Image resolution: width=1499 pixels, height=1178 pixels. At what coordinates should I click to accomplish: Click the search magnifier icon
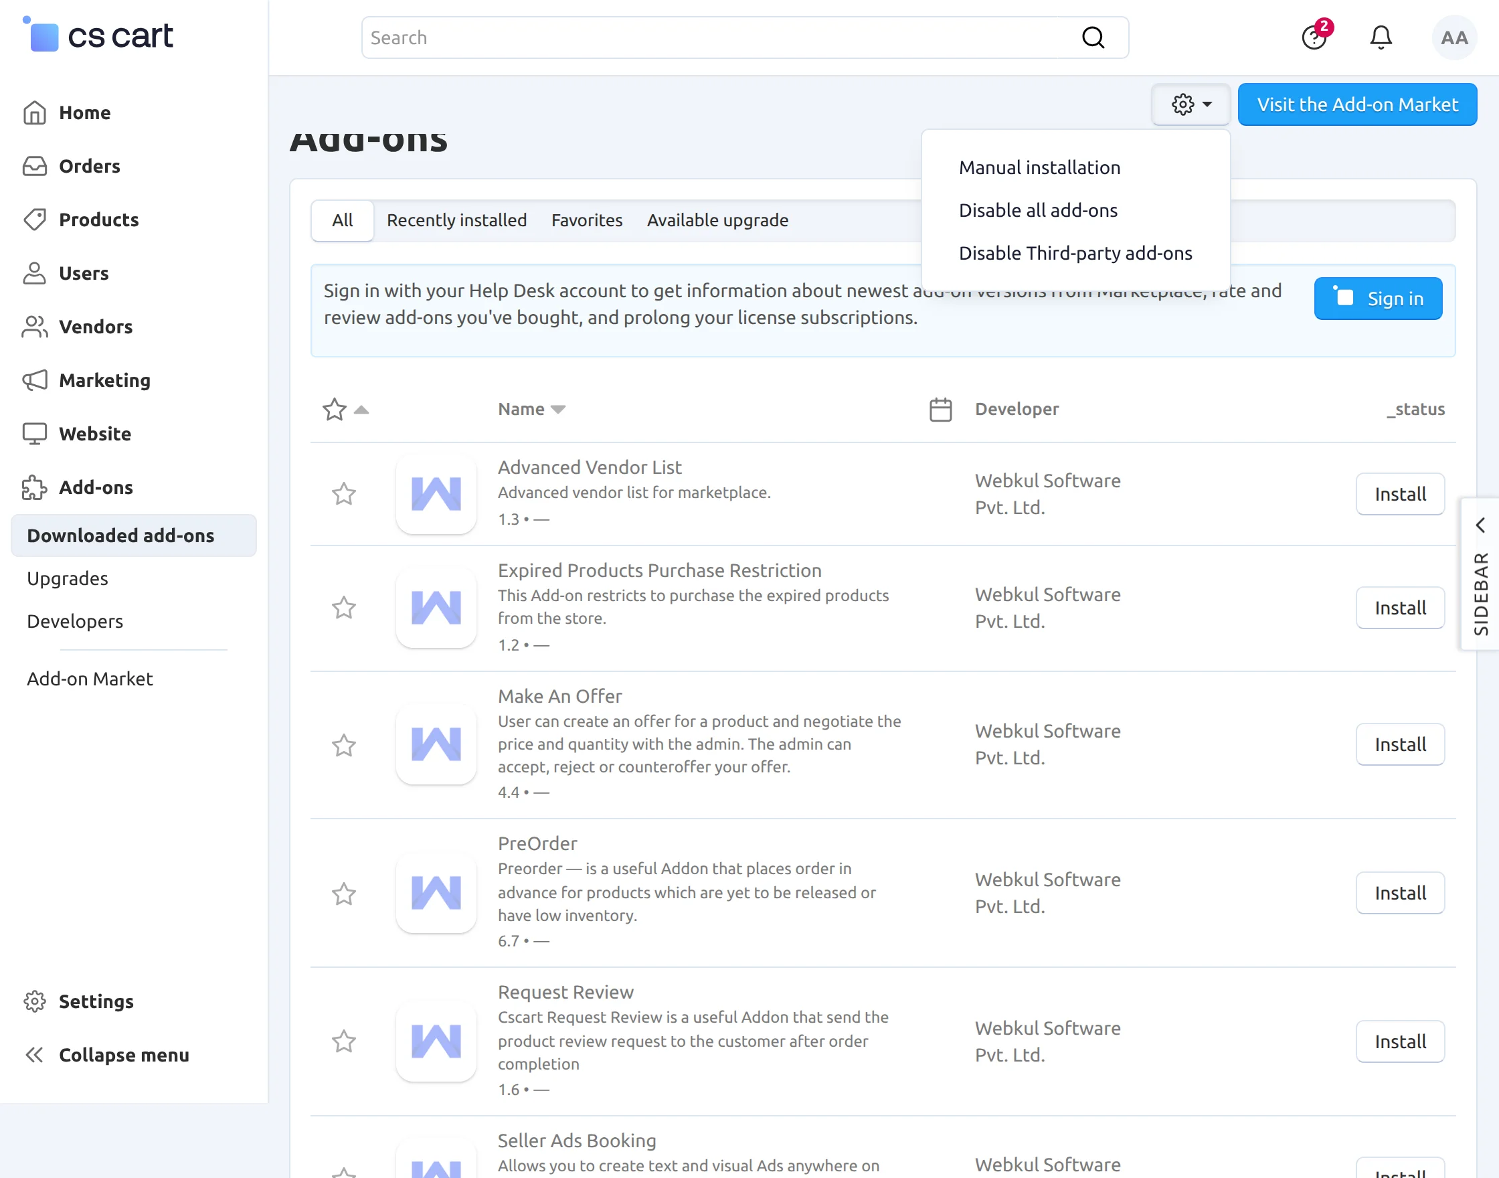[x=1093, y=37]
